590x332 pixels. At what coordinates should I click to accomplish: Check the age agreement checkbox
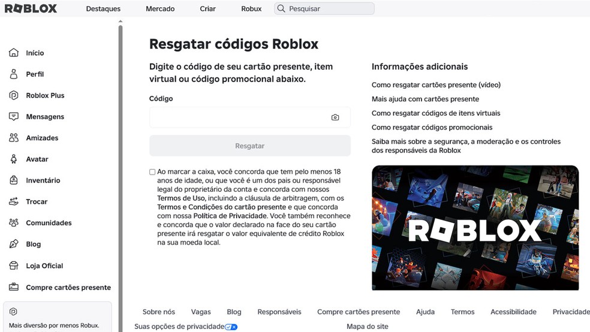(x=152, y=172)
